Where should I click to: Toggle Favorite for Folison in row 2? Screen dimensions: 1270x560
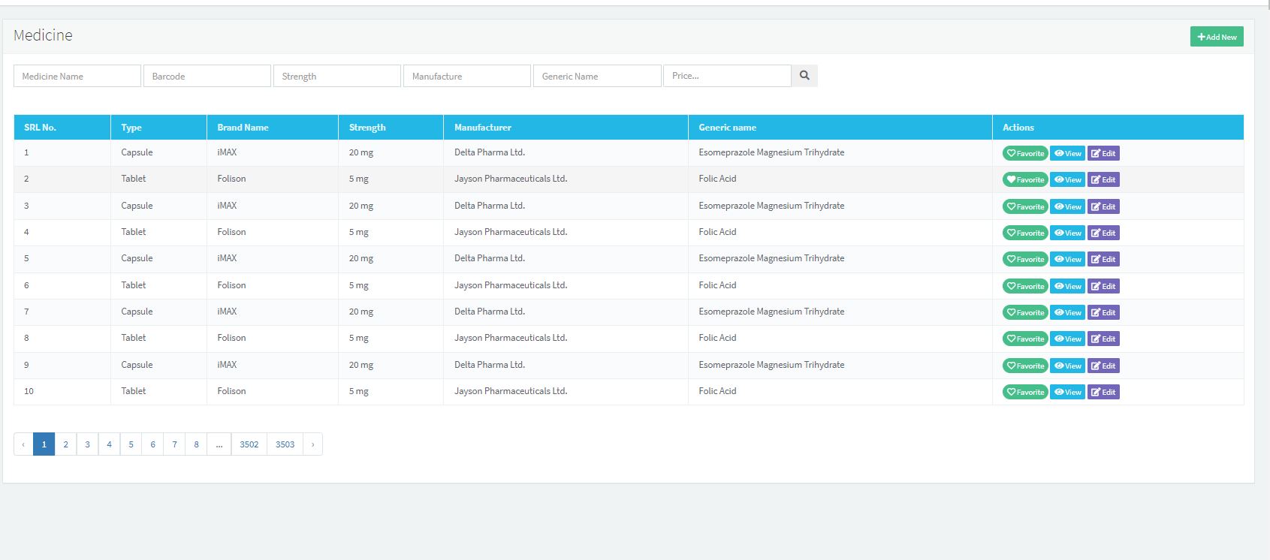[x=1024, y=179]
